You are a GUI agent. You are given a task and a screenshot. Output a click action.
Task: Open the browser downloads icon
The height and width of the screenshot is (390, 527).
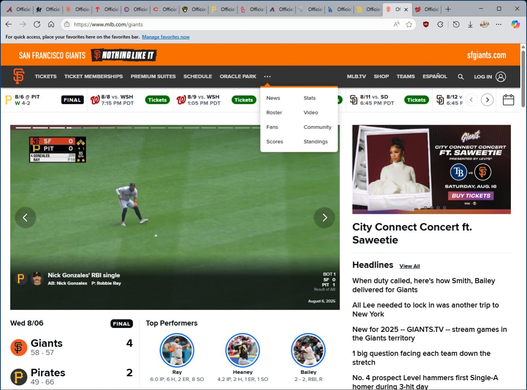[470, 24]
